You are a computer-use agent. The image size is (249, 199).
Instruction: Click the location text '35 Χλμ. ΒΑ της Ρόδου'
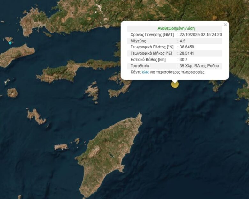pyautogui.click(x=199, y=66)
